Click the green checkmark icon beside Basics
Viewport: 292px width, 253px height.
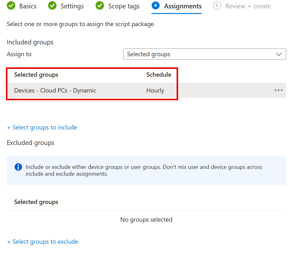pyautogui.click(x=11, y=6)
